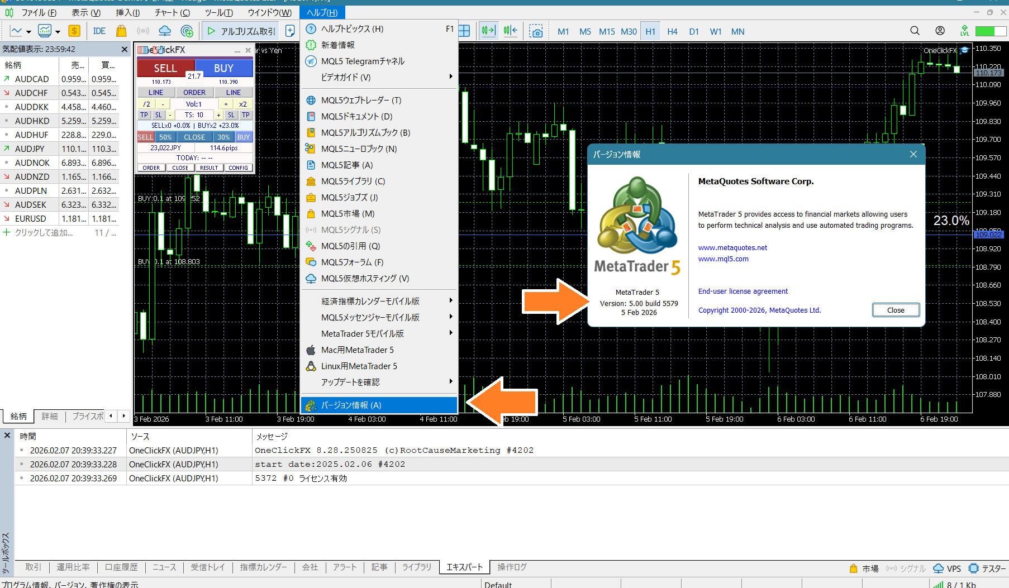
Task: Expand the Check for Updates submenu arrow
Action: click(450, 382)
